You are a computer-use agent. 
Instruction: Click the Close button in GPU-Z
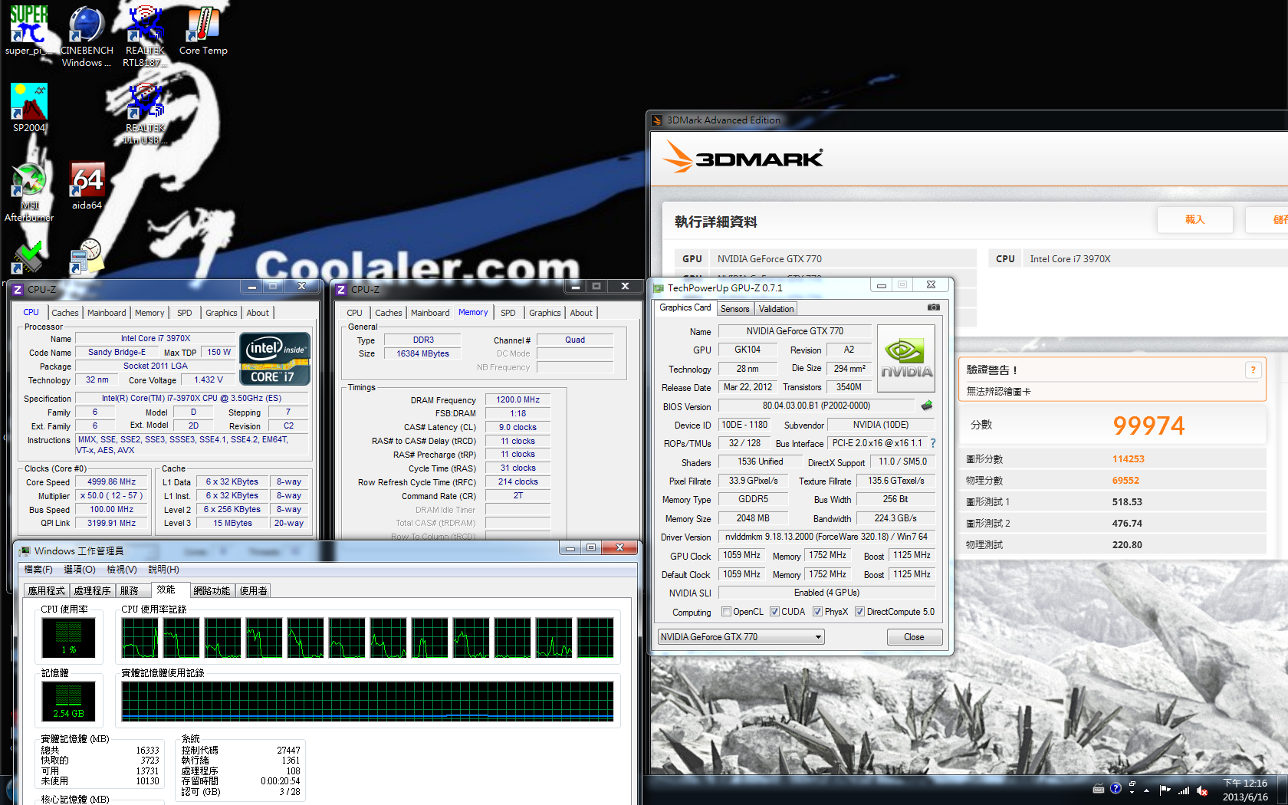[x=914, y=637]
